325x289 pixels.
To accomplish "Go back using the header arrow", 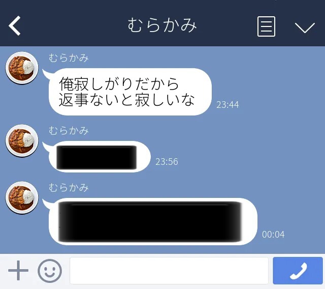I will click(15, 25).
